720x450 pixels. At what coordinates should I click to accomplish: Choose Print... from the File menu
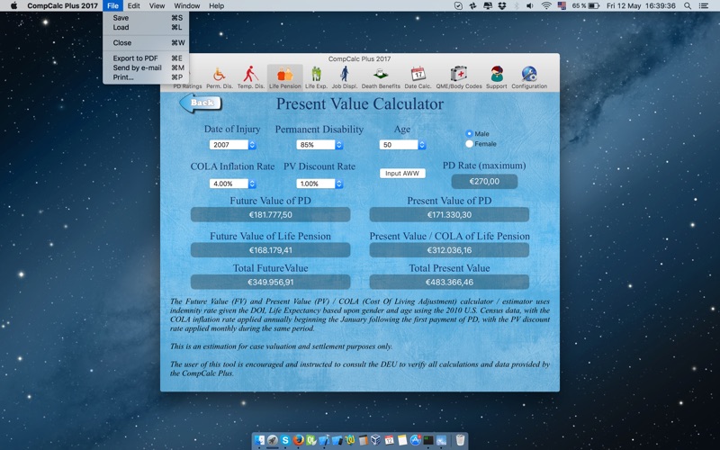point(146,77)
